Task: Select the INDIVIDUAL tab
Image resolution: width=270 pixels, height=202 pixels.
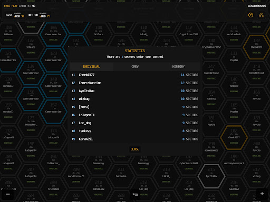Action: [91, 67]
